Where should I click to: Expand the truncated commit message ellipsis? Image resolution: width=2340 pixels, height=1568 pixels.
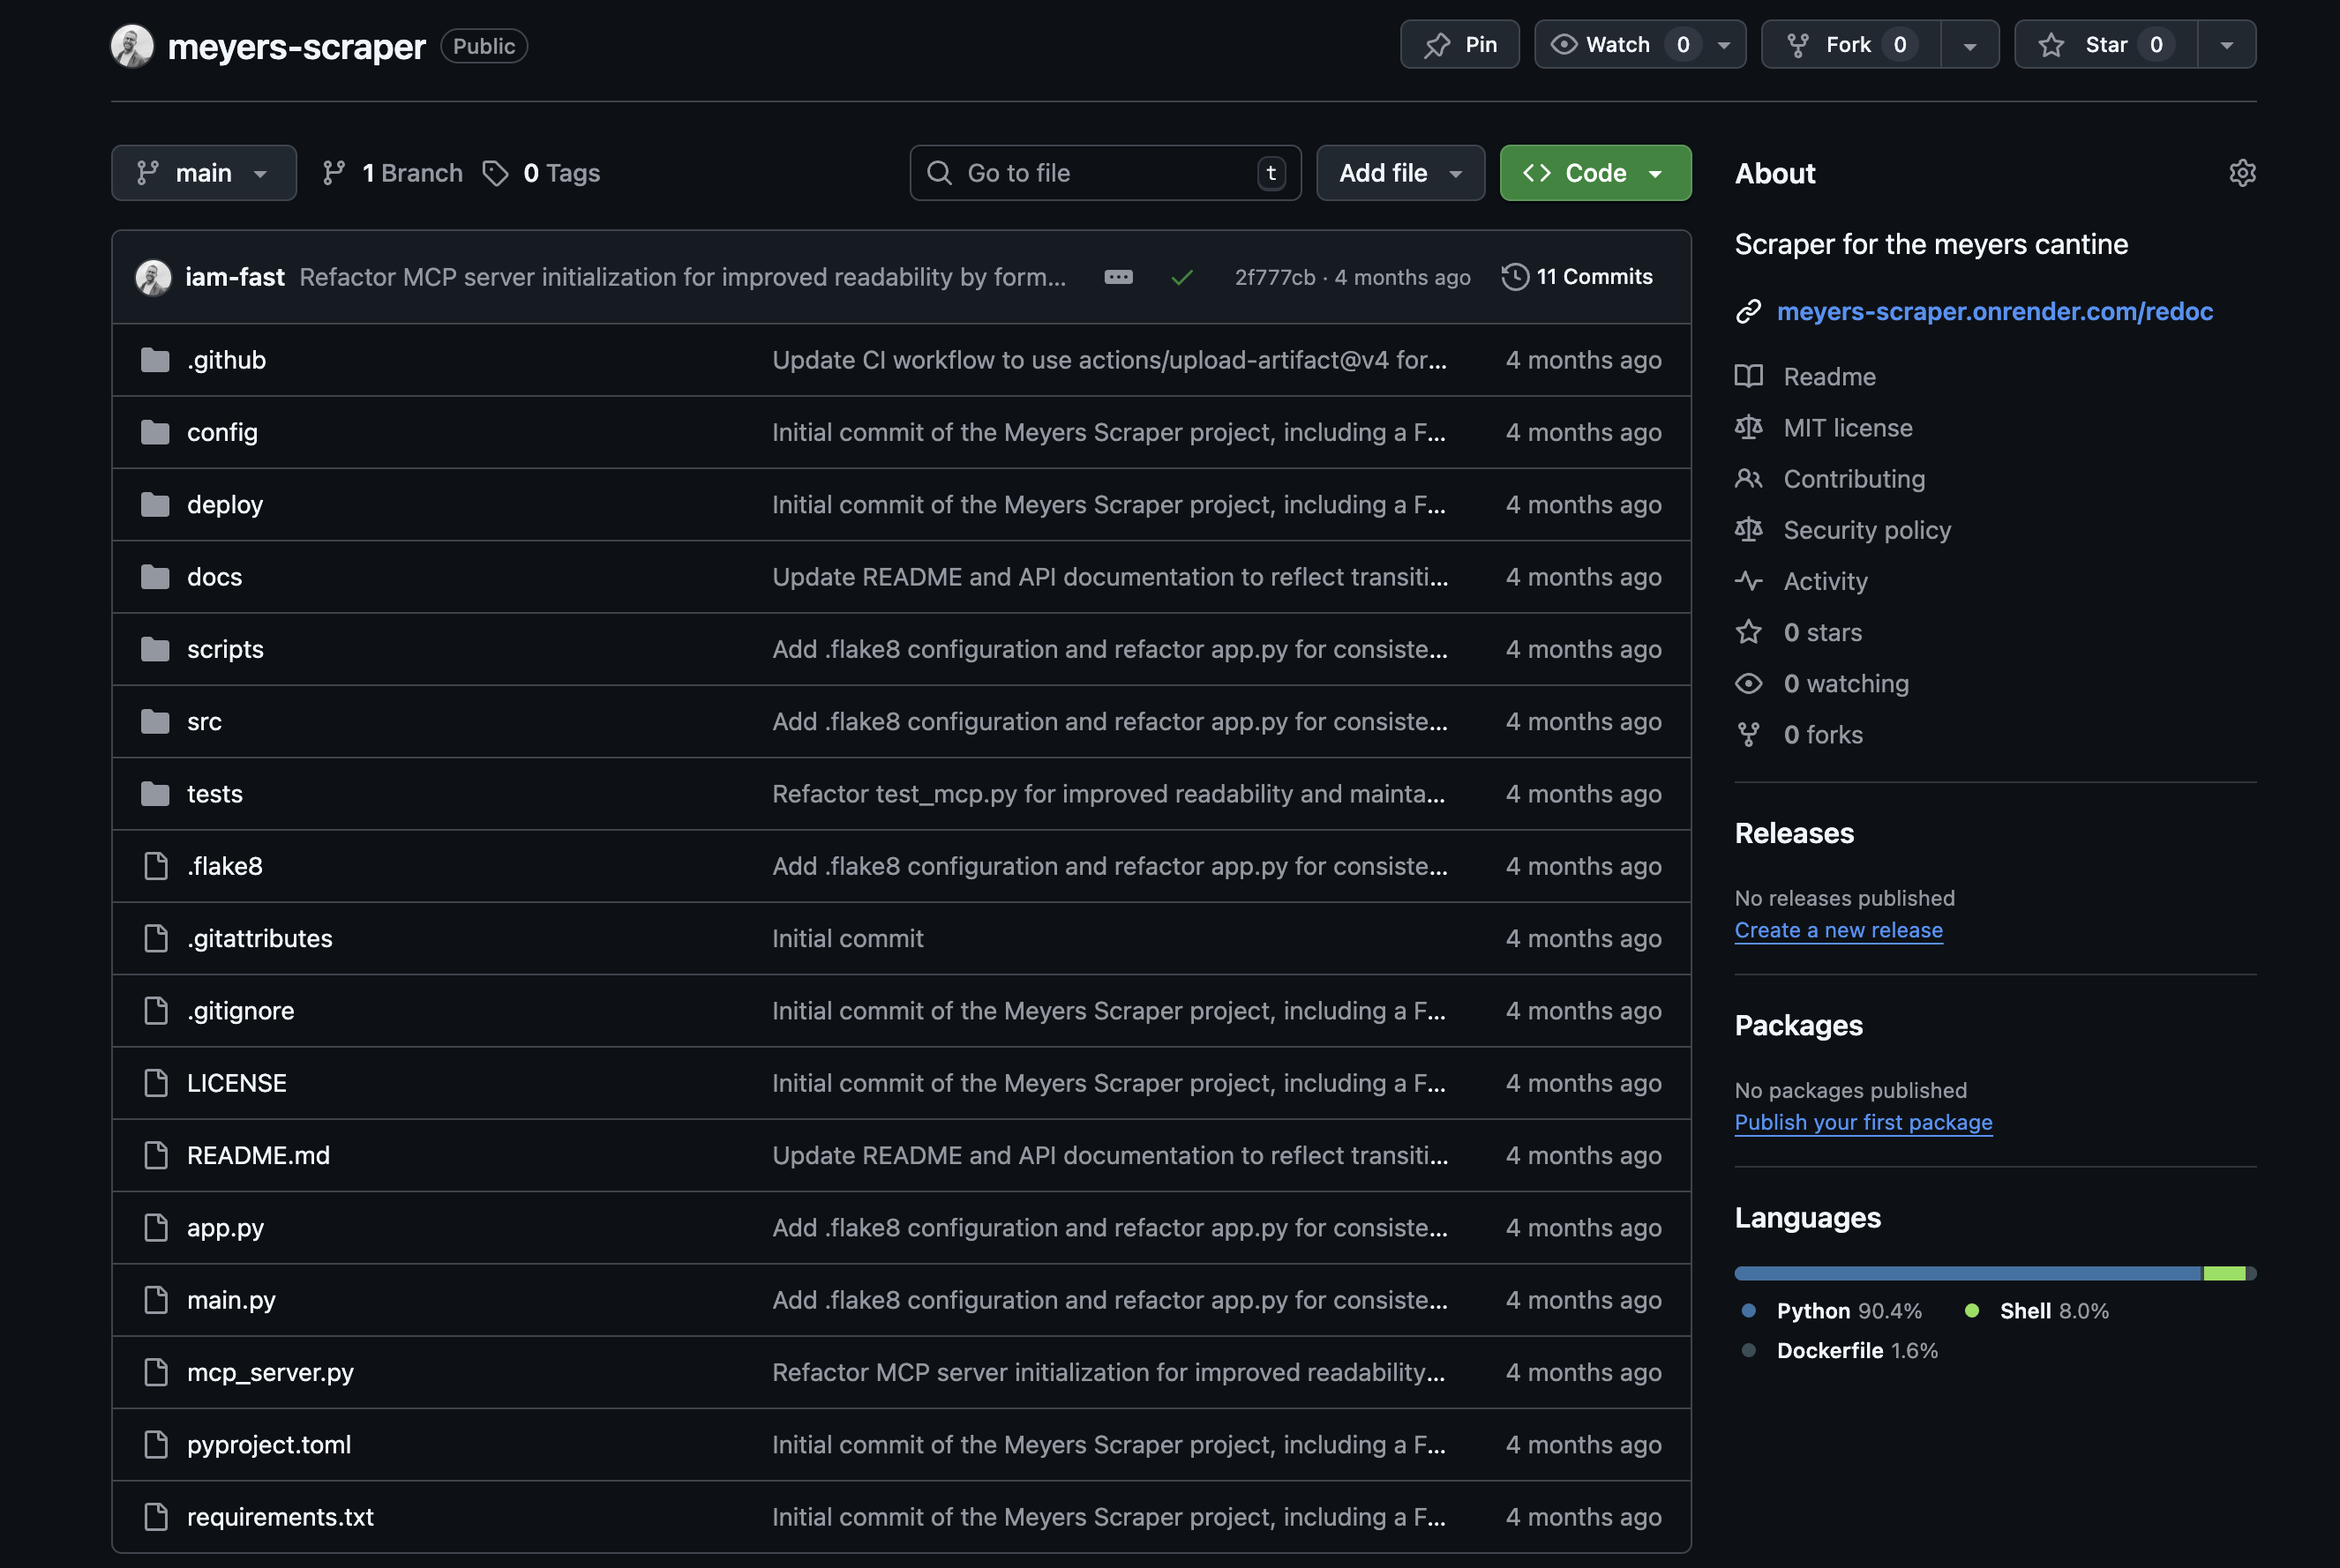coord(1119,277)
